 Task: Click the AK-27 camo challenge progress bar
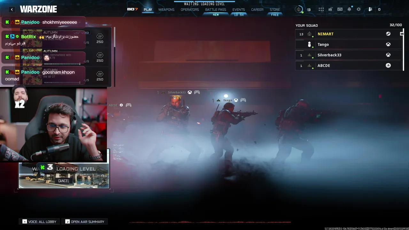(62, 82)
